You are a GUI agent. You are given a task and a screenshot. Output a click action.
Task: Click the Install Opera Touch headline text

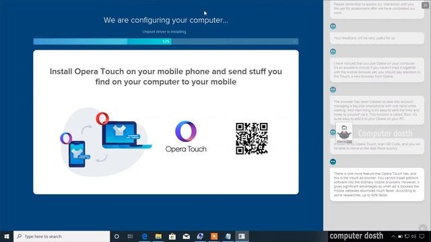point(166,77)
